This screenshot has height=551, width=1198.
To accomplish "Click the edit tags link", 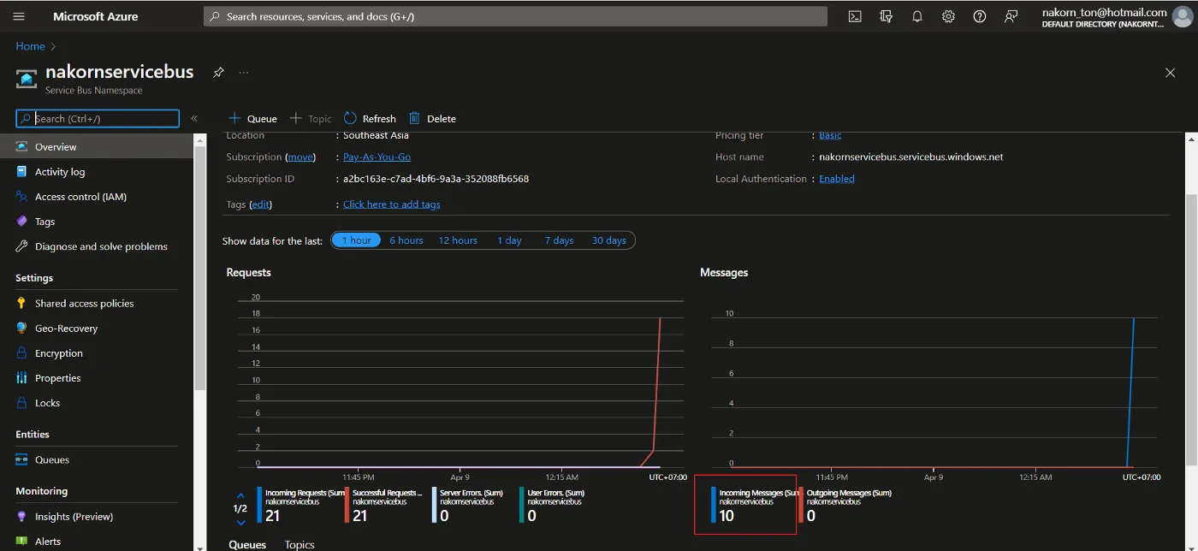I will 261,204.
